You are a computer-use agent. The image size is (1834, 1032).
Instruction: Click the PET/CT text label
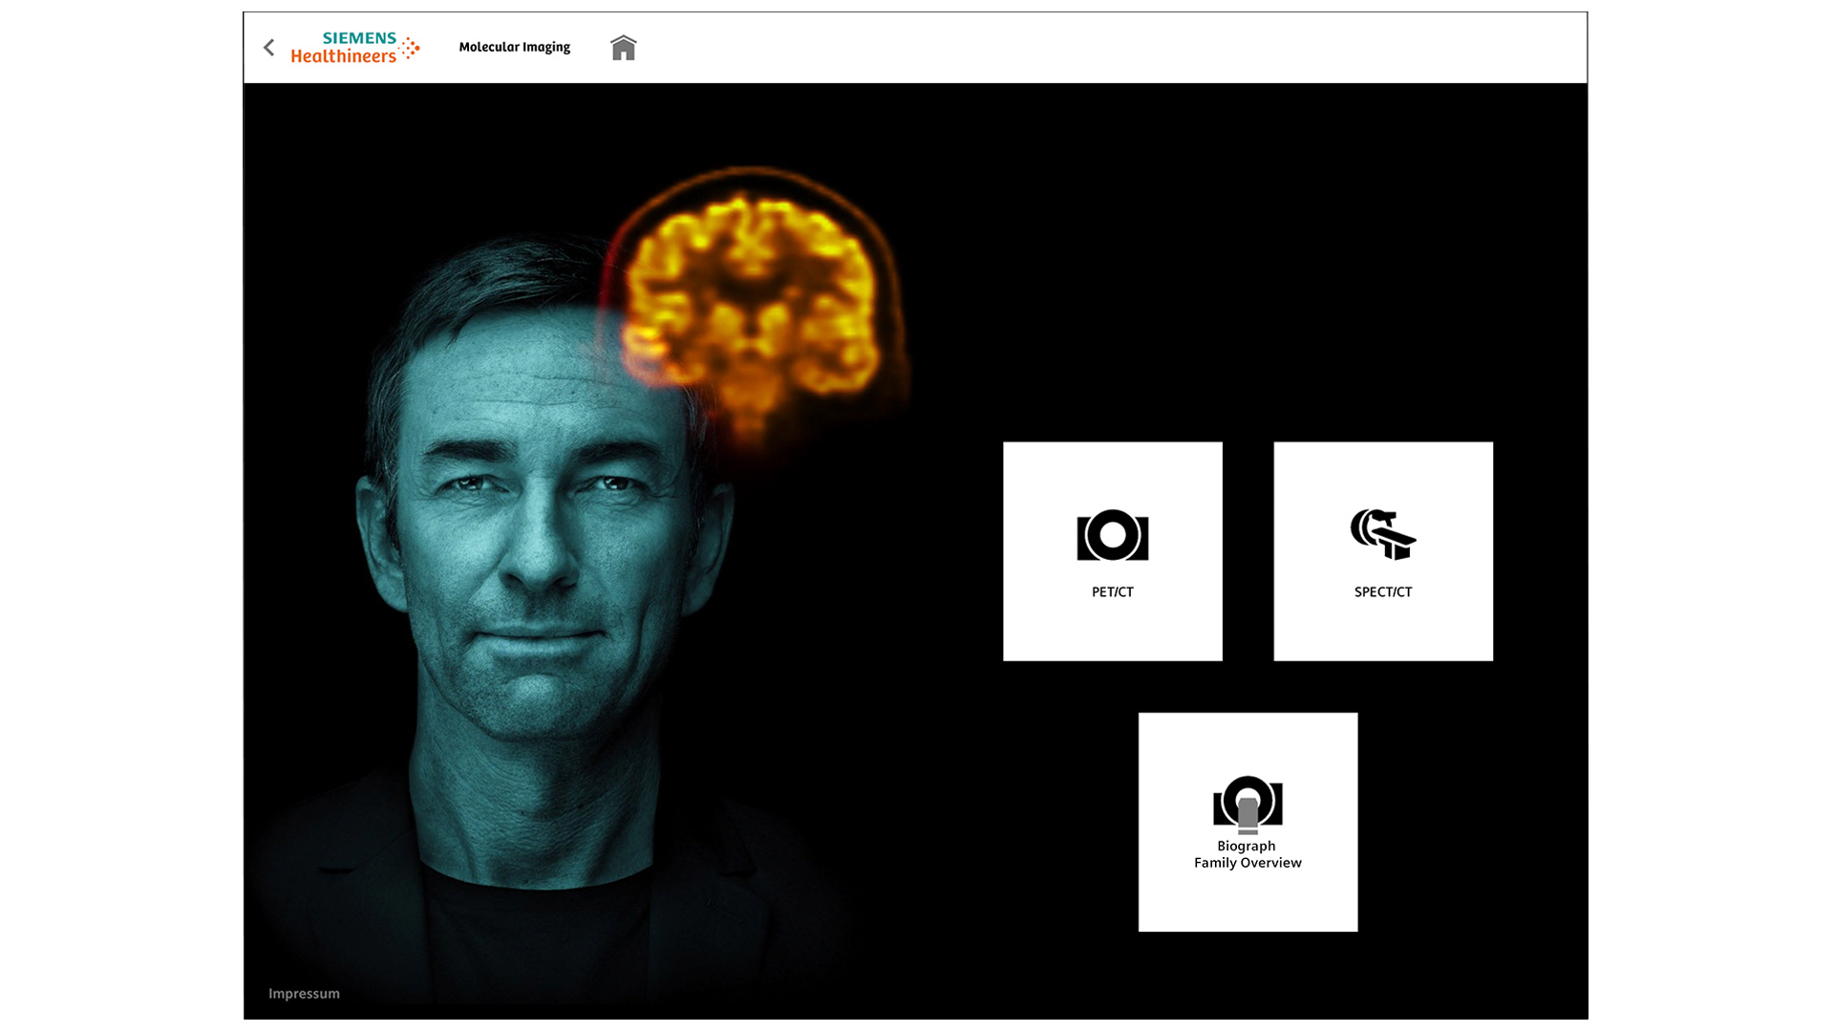point(1111,591)
